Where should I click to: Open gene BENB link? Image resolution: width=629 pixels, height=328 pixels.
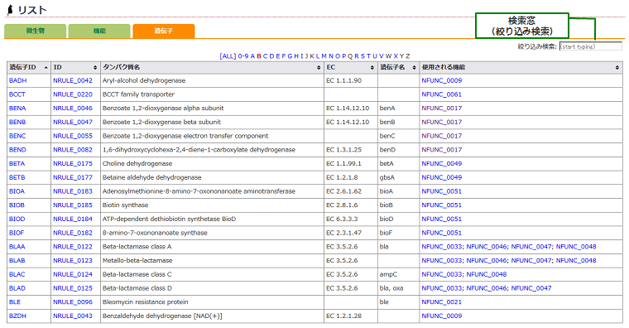[17, 122]
